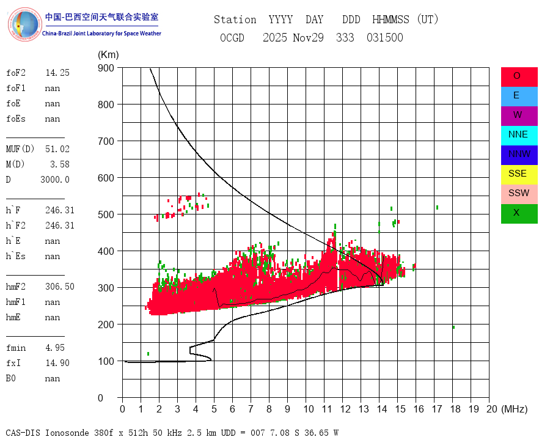Select the dark blue NNW legend swatch
The width and height of the screenshot is (550, 440).
[x=519, y=155]
